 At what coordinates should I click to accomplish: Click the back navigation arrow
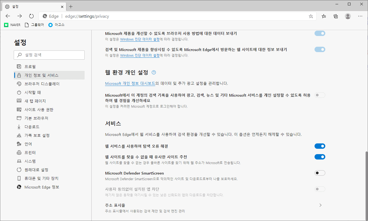(x=8, y=16)
